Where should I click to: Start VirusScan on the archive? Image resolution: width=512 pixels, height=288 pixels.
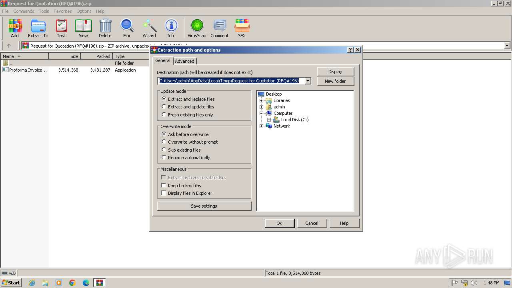(x=197, y=28)
